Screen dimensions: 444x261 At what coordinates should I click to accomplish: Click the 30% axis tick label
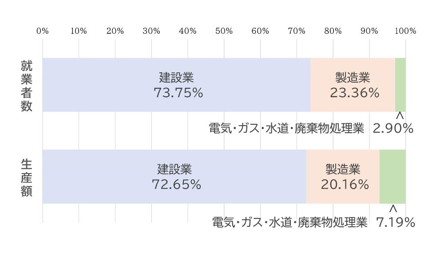(151, 31)
